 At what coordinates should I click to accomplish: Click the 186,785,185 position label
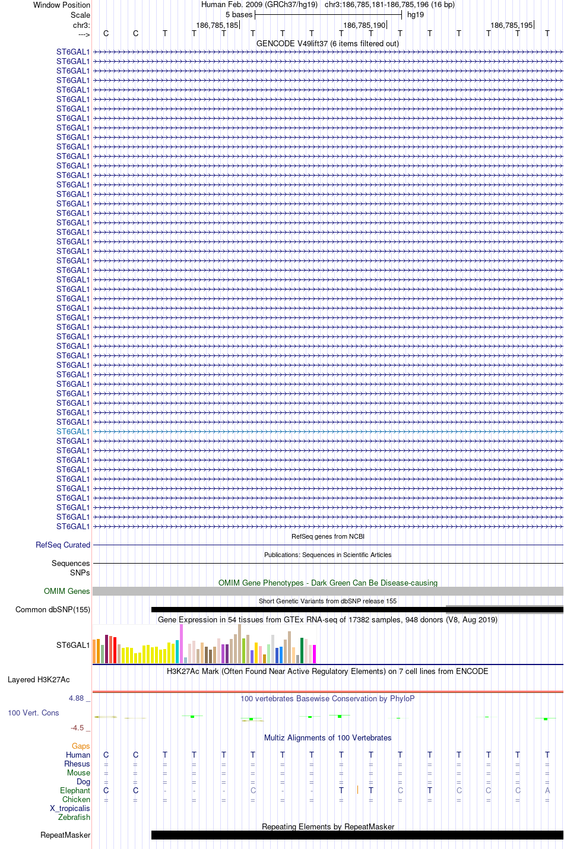pyautogui.click(x=217, y=25)
